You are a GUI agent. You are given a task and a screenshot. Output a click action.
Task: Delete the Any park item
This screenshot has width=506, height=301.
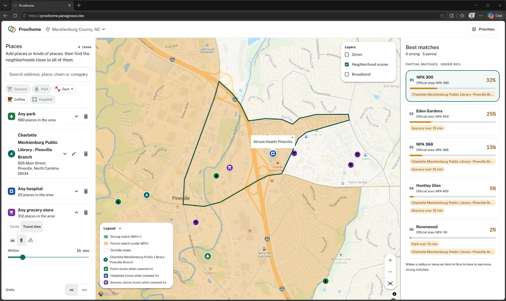86,116
